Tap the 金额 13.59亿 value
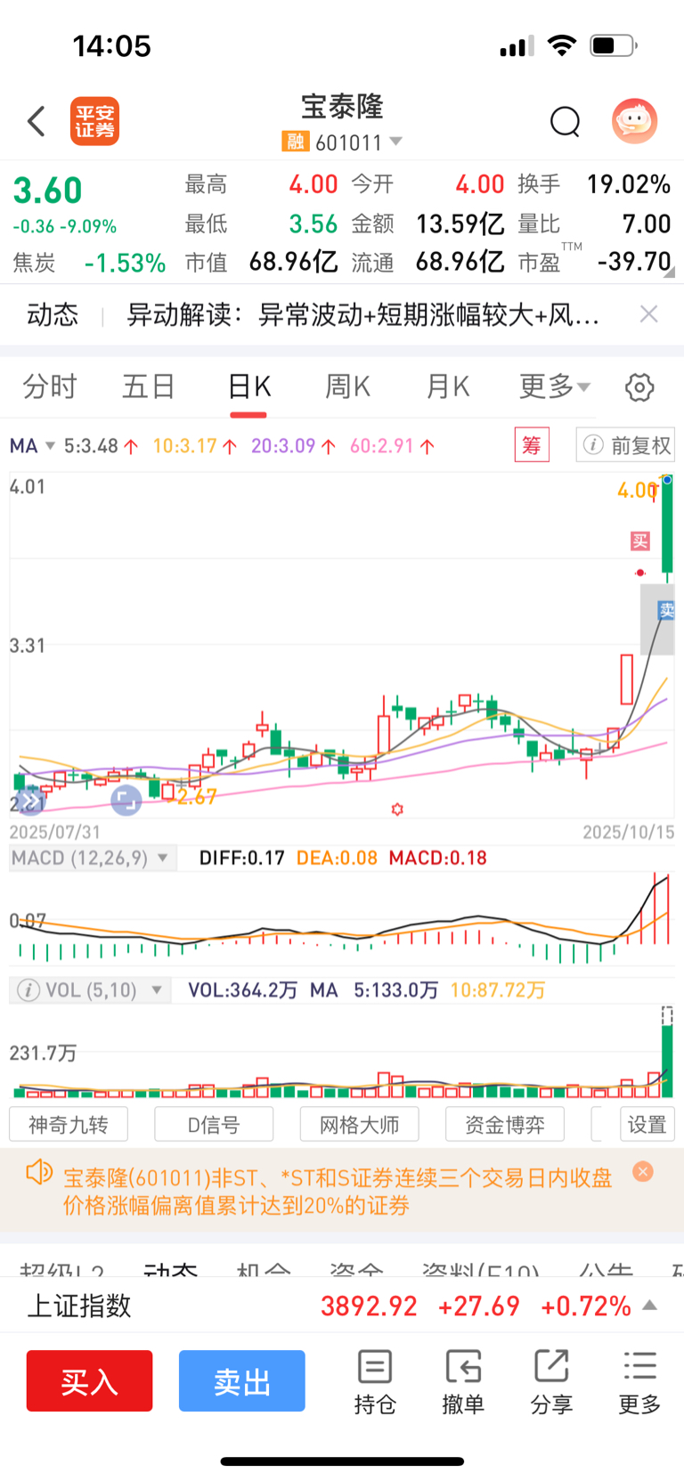This screenshot has height=1481, width=684. click(460, 223)
